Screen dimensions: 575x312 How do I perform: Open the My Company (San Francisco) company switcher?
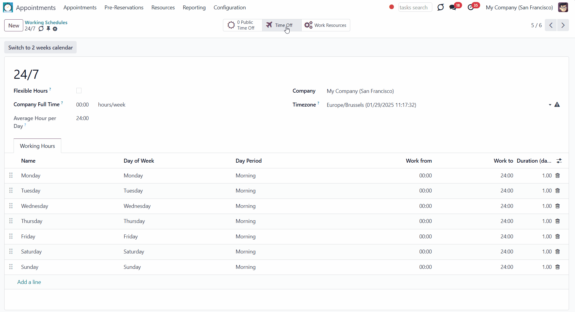point(519,8)
